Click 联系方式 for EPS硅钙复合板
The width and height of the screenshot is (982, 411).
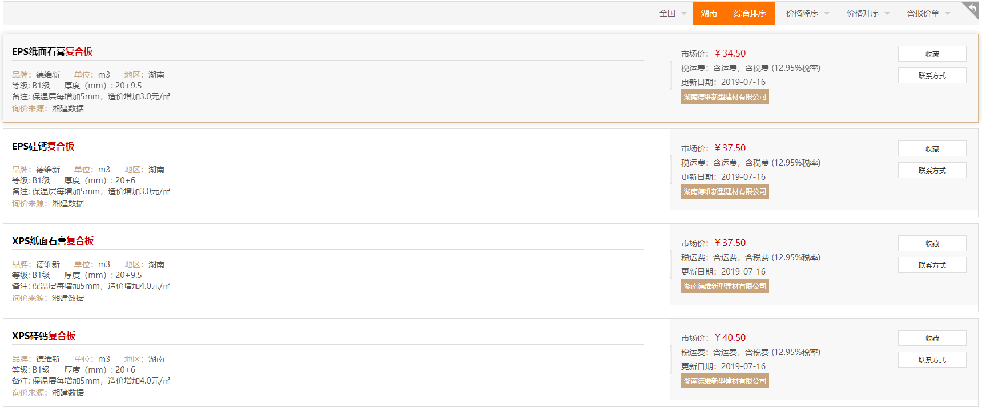[x=932, y=170]
